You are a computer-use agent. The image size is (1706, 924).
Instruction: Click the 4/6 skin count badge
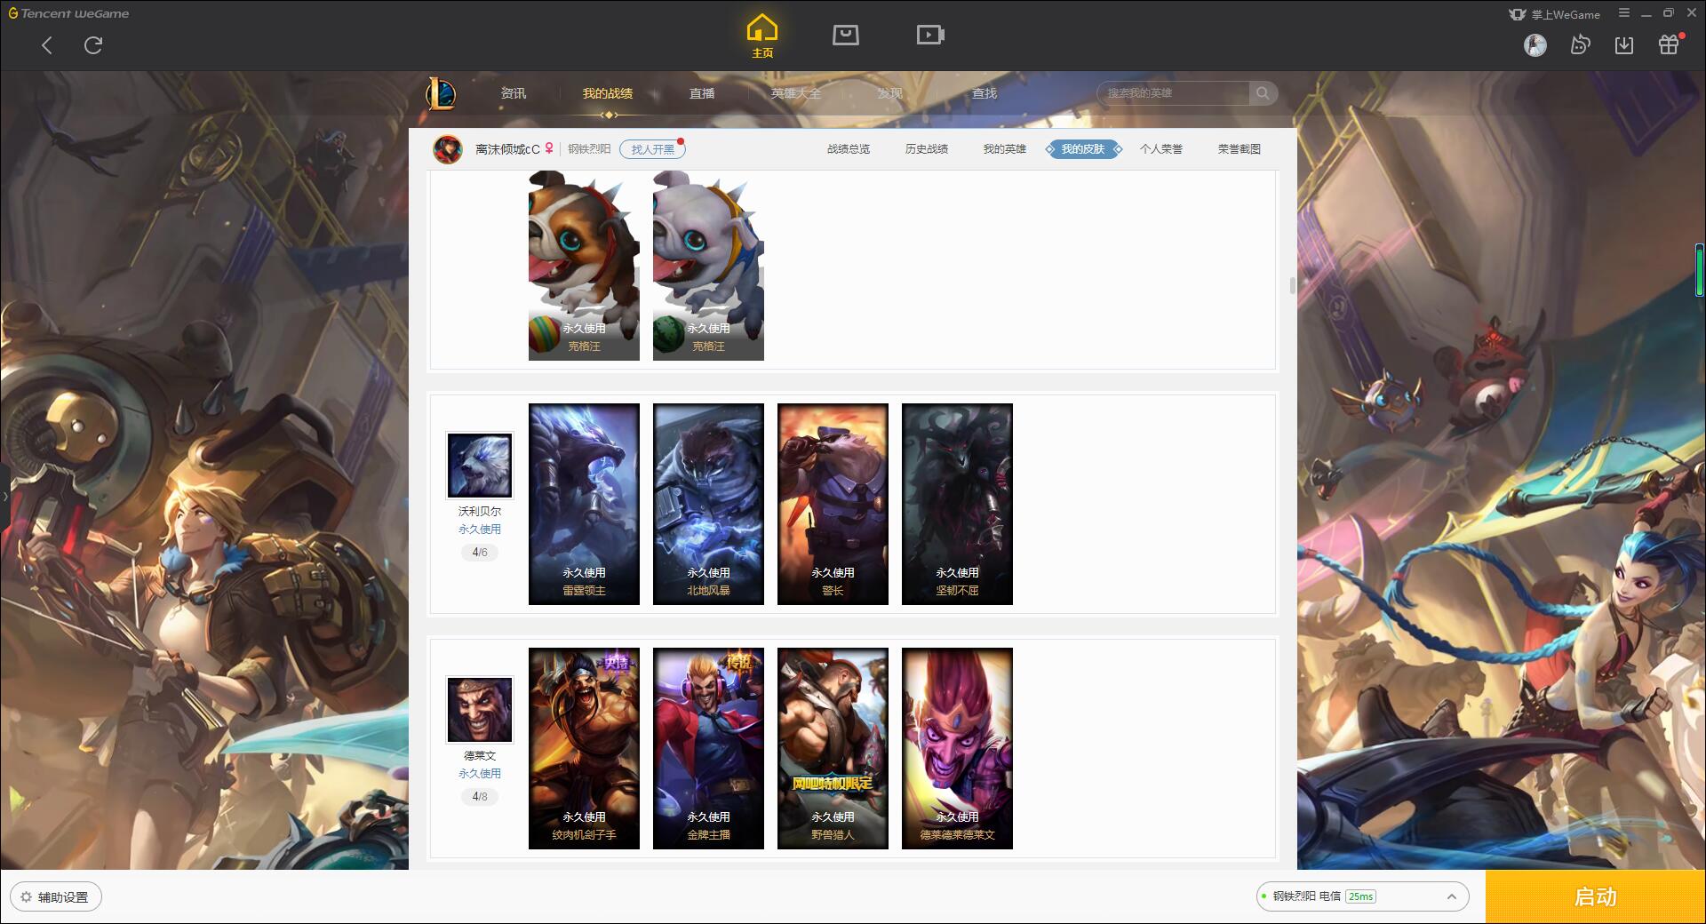[480, 553]
